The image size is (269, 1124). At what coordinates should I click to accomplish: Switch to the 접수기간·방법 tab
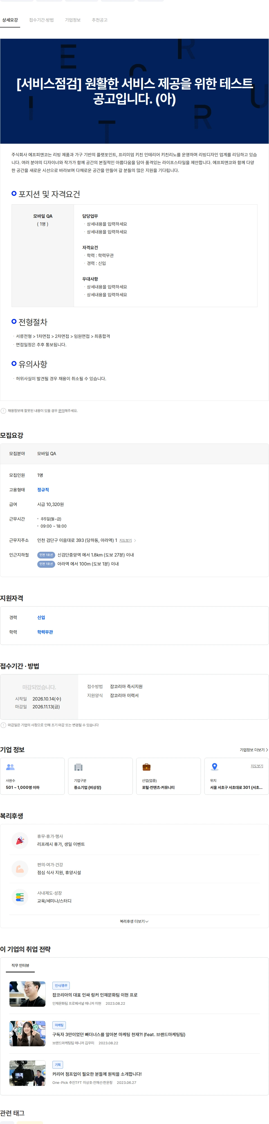click(x=41, y=20)
